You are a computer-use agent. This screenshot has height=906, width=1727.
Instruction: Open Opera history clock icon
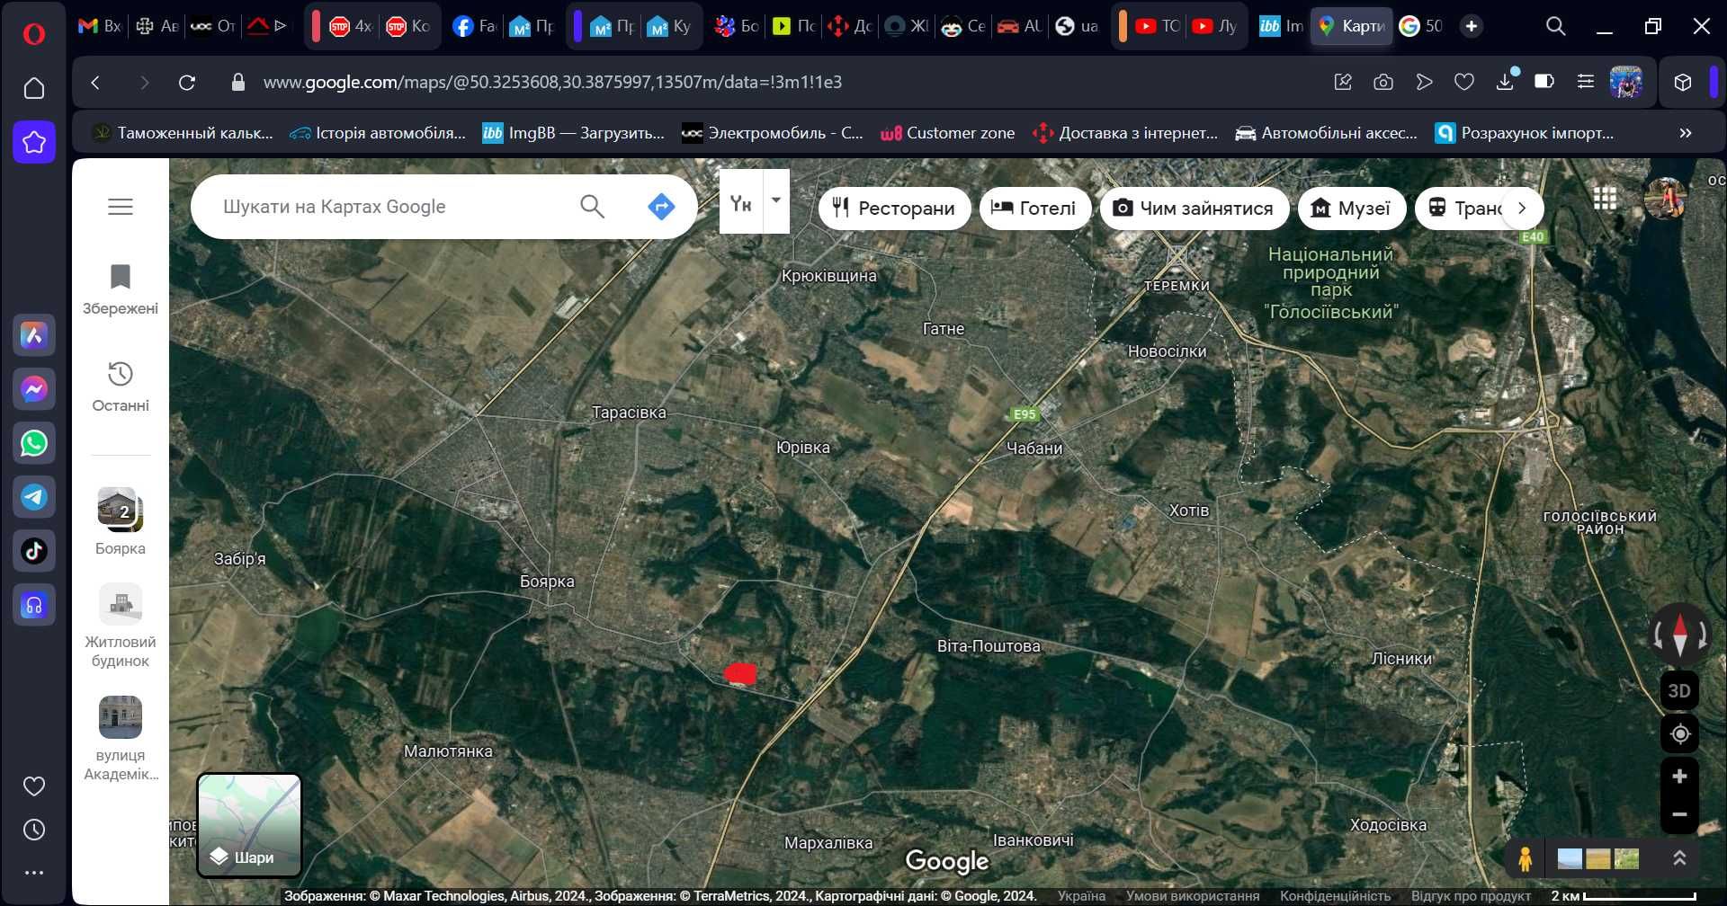[34, 830]
